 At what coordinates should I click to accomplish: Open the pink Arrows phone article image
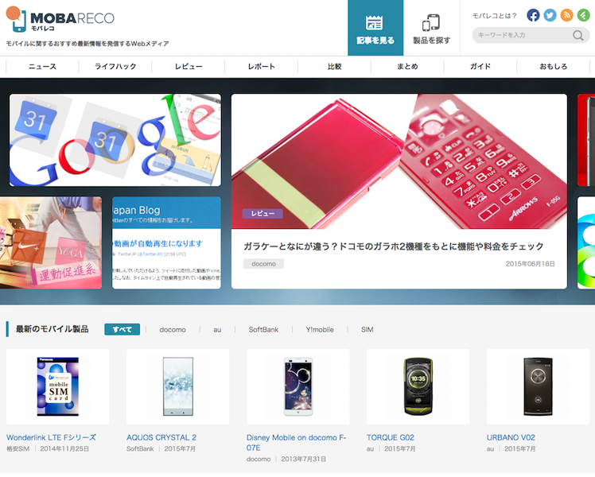click(399, 161)
